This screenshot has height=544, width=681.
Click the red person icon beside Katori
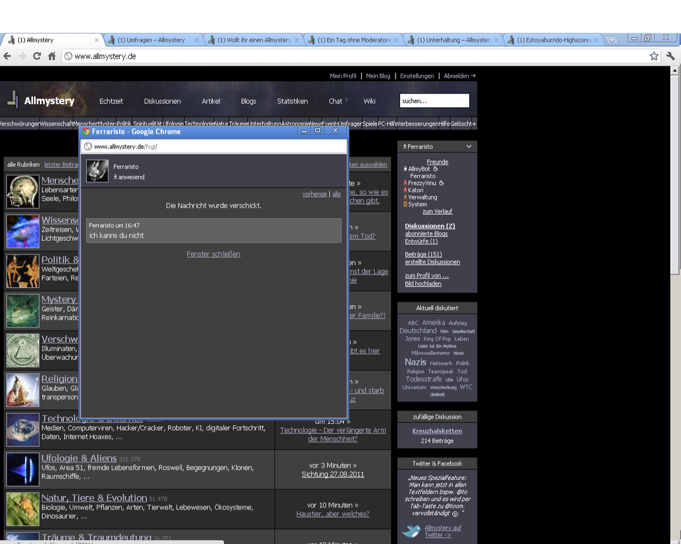point(406,190)
